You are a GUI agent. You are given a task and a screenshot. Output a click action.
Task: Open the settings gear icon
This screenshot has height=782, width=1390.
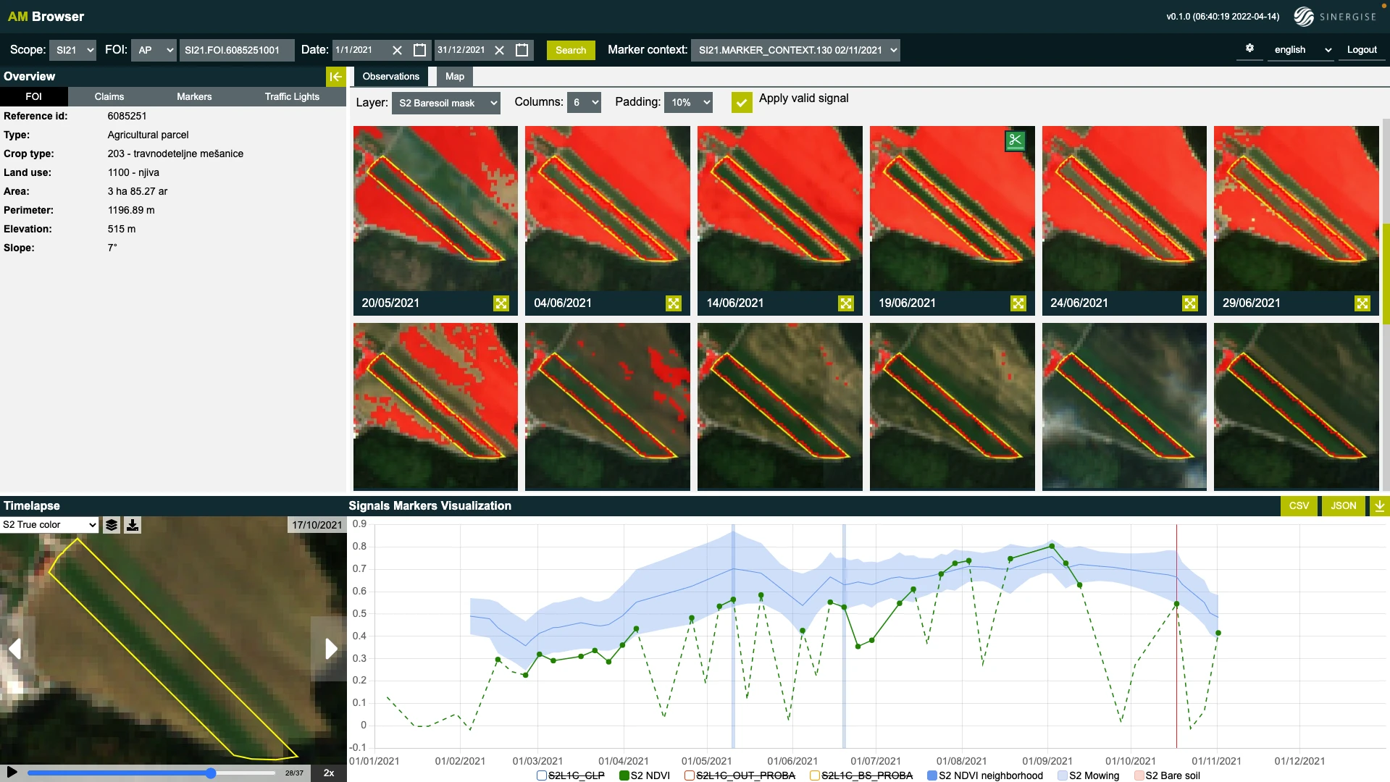click(1249, 49)
